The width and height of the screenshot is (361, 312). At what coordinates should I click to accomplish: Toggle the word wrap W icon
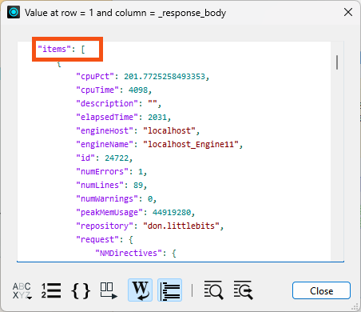pyautogui.click(x=141, y=290)
